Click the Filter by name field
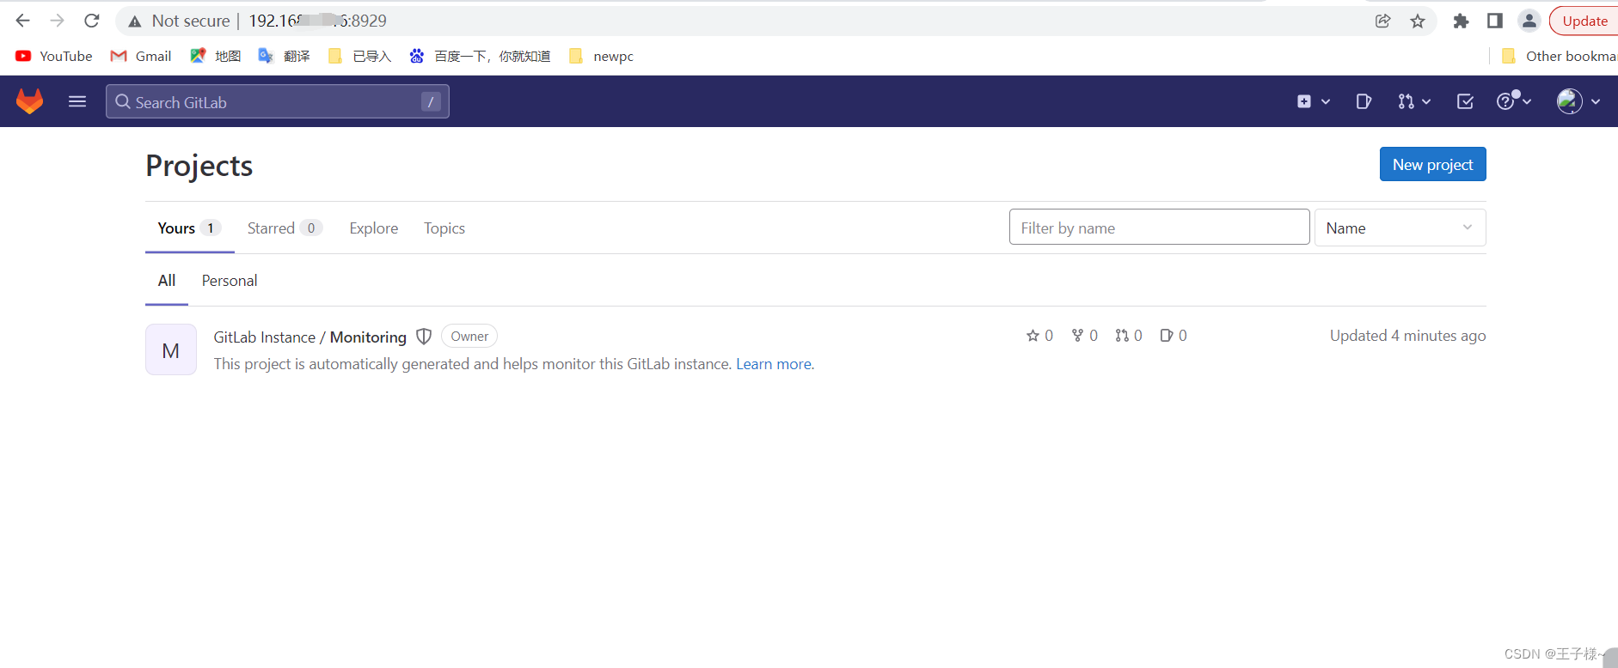The height and width of the screenshot is (668, 1618). (x=1159, y=228)
